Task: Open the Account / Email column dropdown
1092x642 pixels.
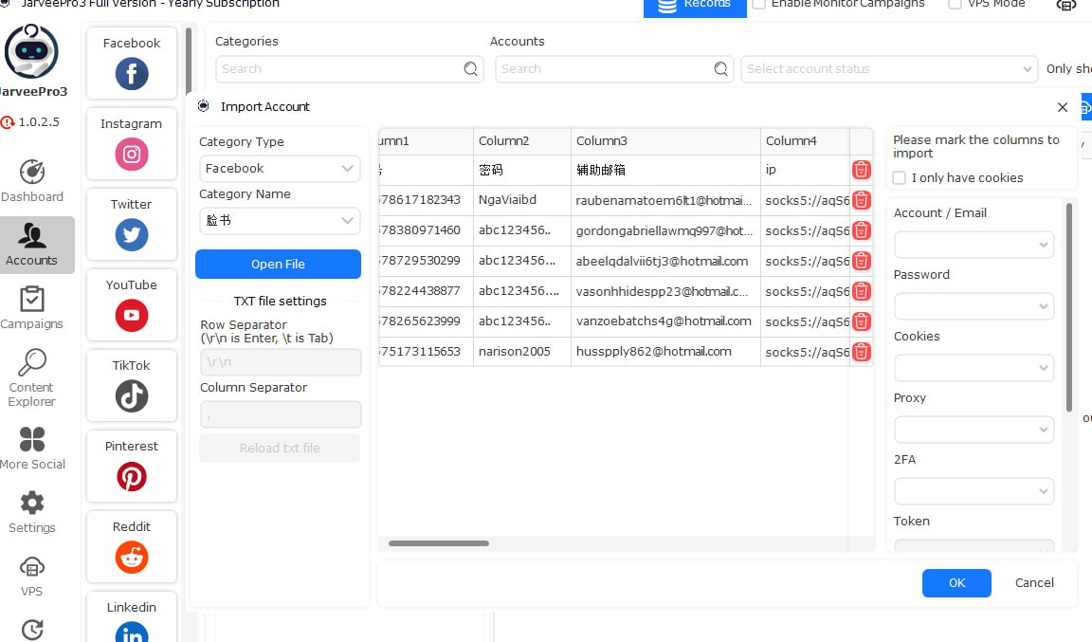Action: coord(974,245)
